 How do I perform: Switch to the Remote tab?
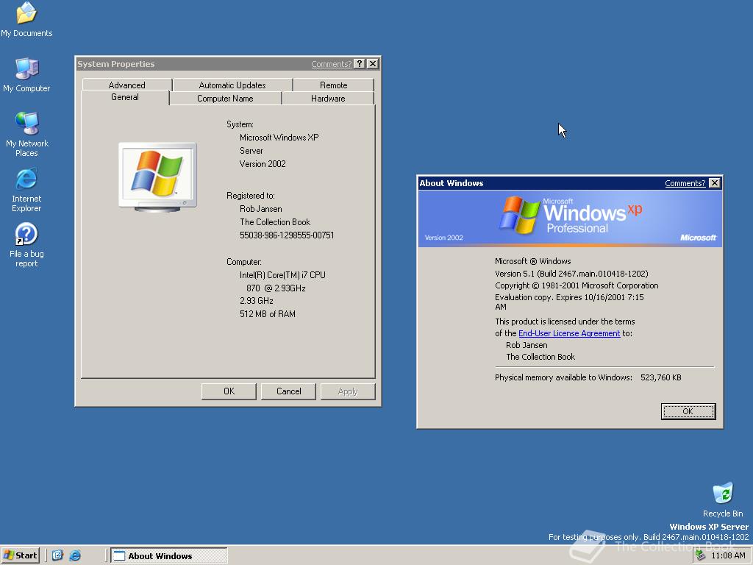coord(333,85)
